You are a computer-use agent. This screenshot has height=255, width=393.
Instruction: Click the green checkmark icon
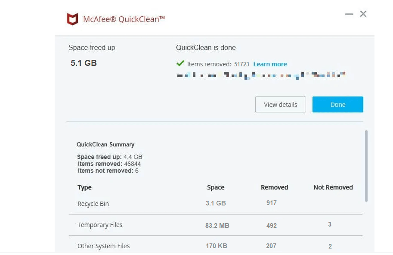tap(180, 63)
